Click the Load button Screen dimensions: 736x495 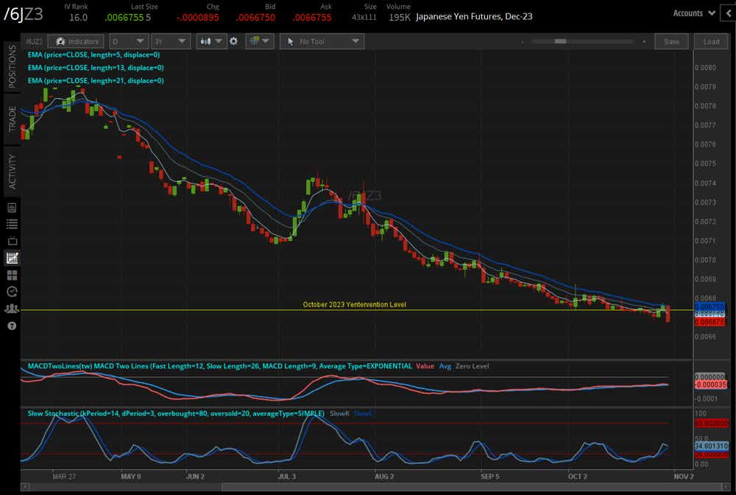coord(711,42)
